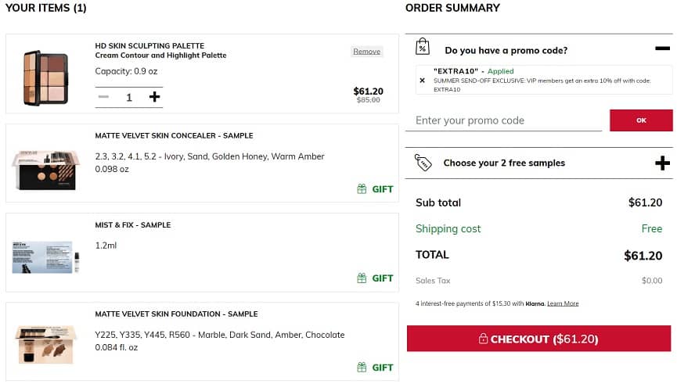The width and height of the screenshot is (677, 391).
Task: Open the HD Skin Sculpting Palette thumbnail
Action: pos(45,78)
